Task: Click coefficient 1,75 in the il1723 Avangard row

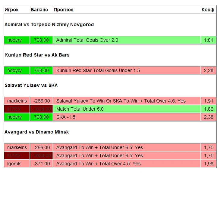Action: [209, 155]
